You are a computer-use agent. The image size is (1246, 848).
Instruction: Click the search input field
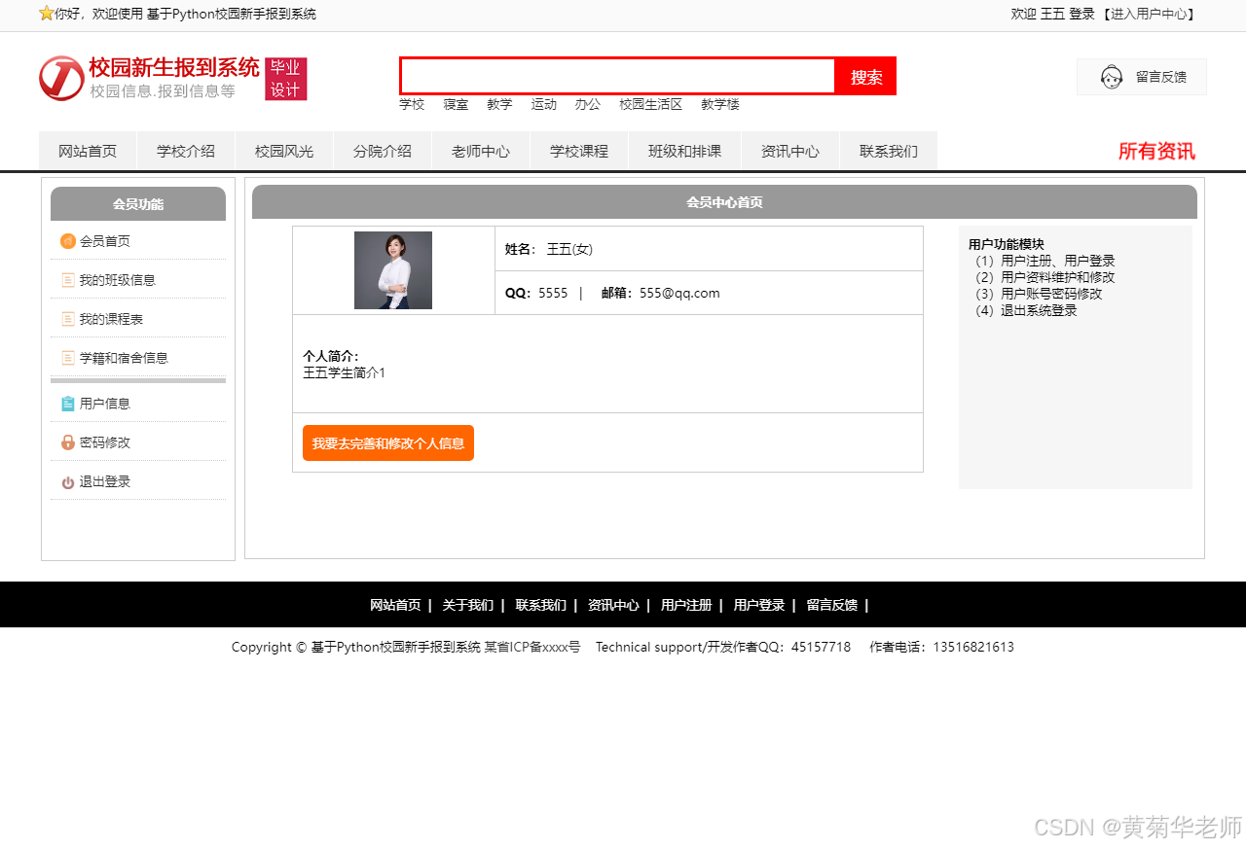tap(618, 76)
